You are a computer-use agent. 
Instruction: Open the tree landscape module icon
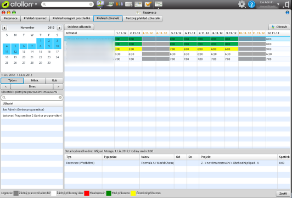[x=100, y=4]
